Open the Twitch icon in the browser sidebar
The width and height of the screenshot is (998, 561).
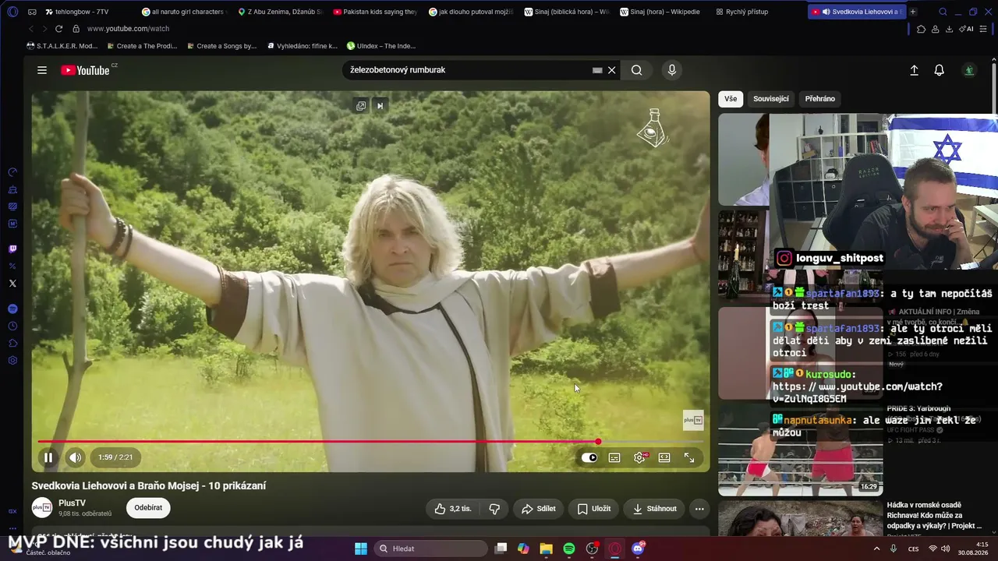(x=12, y=249)
